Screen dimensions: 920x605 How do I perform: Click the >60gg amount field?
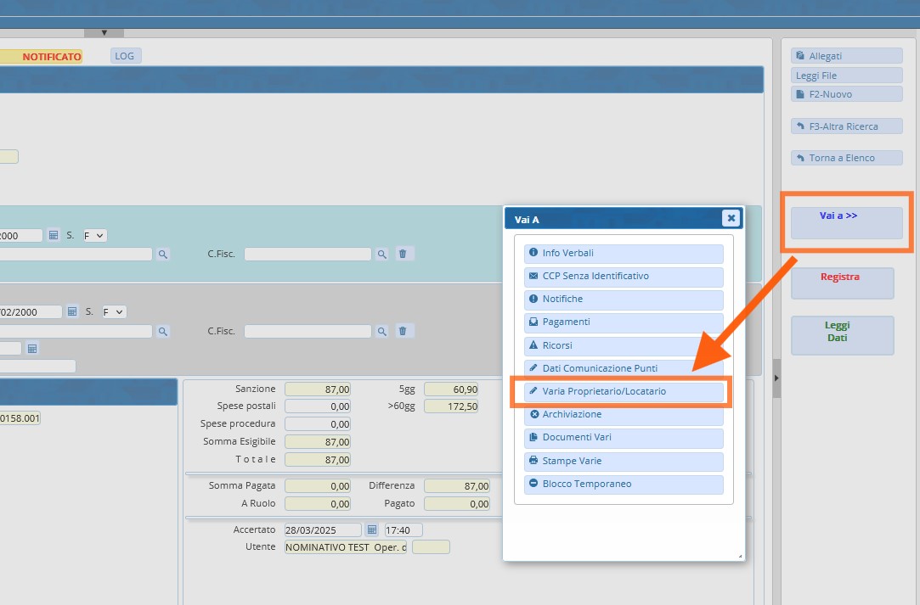click(x=451, y=406)
